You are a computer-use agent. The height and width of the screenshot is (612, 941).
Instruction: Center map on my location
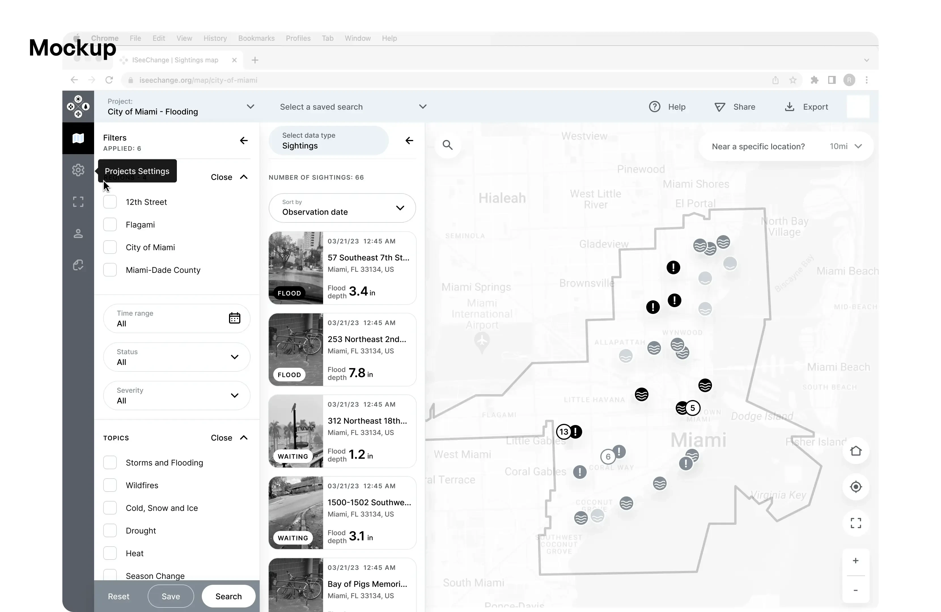click(856, 487)
